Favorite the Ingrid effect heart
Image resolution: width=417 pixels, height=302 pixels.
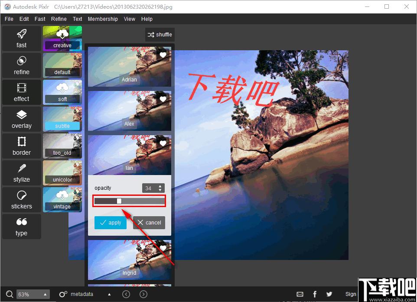tap(163, 248)
